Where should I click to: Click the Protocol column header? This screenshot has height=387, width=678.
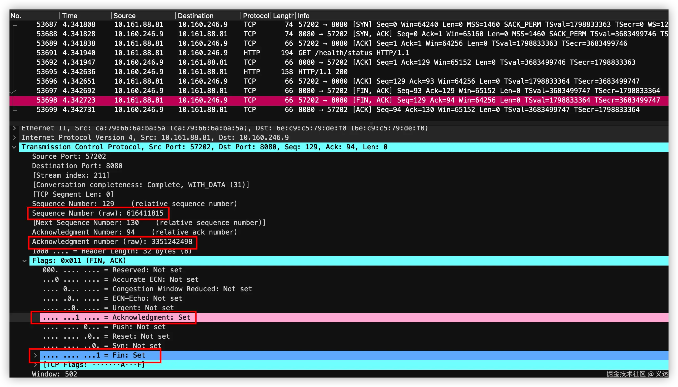[256, 16]
